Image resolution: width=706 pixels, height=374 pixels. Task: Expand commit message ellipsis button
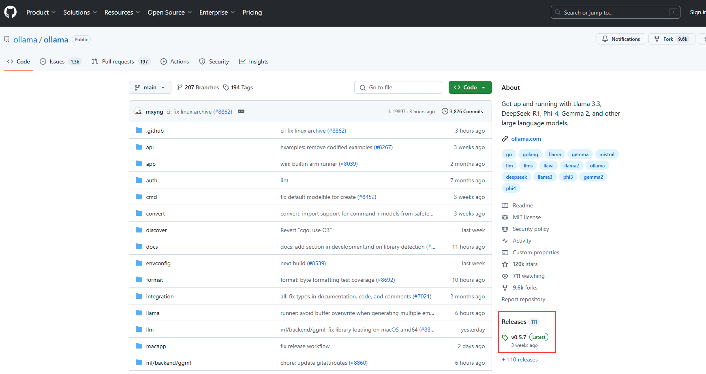241,112
